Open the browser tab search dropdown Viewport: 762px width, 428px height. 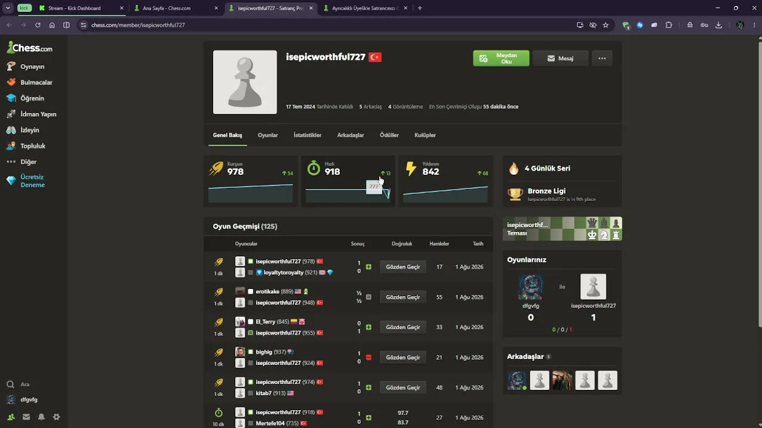(x=8, y=8)
